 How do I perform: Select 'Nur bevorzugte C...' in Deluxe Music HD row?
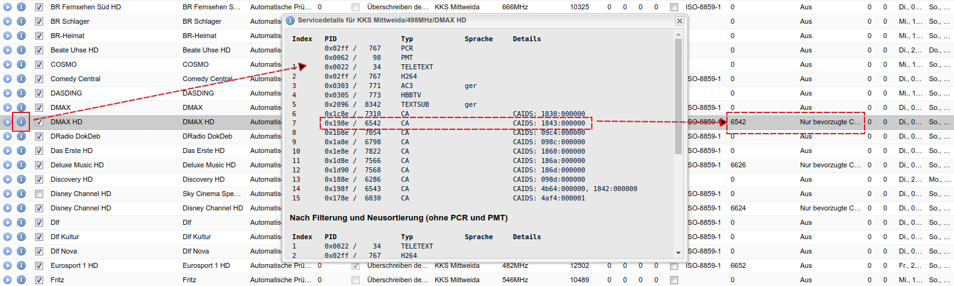[x=830, y=165]
